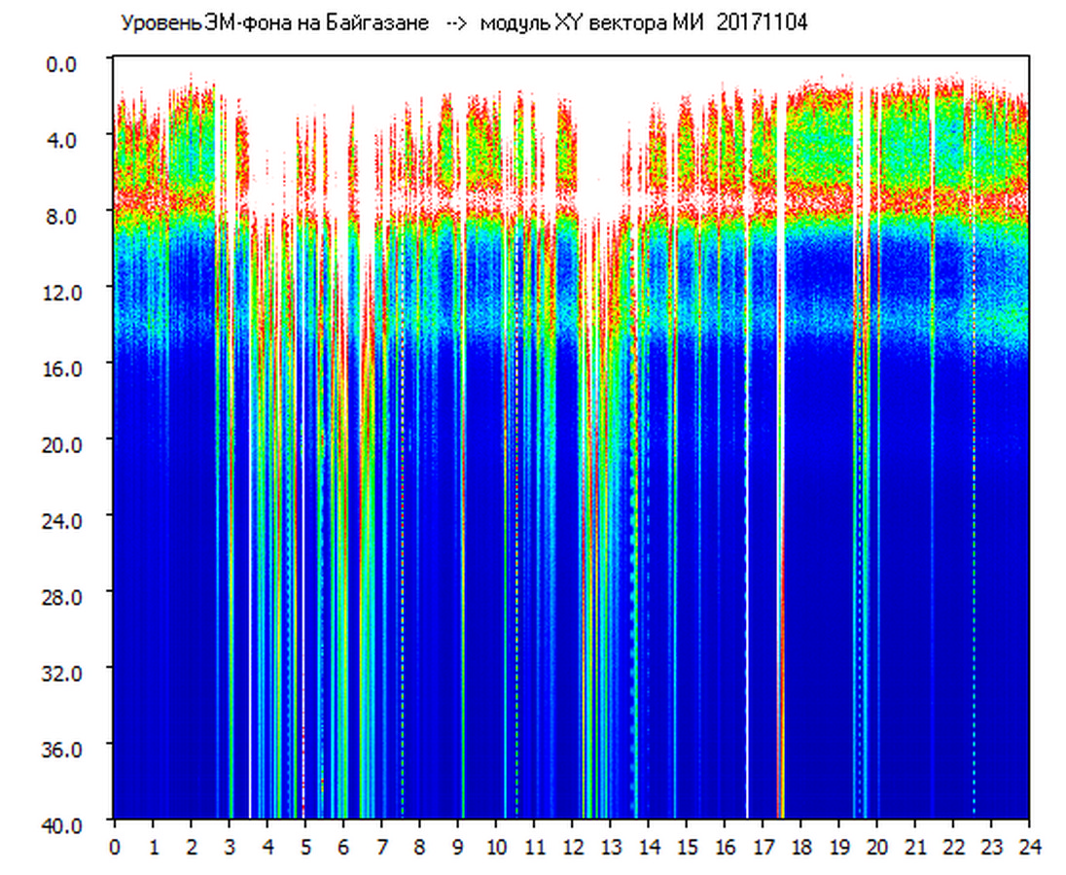Select hour 0 on the horizontal axis
This screenshot has height=875, width=1066.
pos(115,847)
